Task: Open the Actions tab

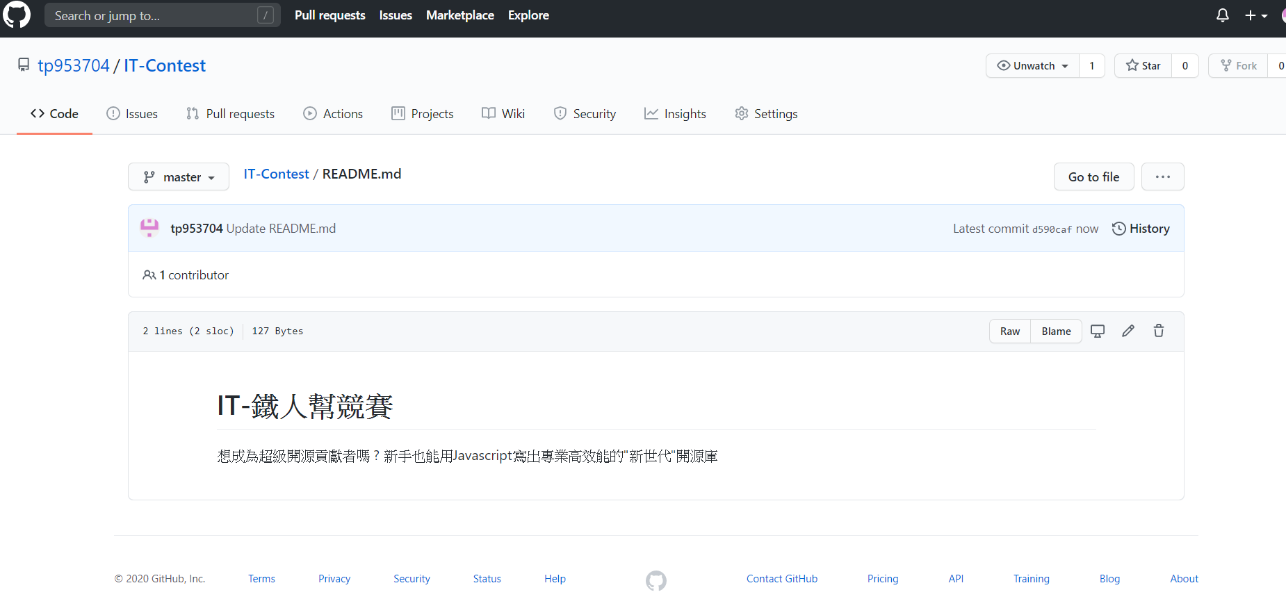Action: pos(333,113)
